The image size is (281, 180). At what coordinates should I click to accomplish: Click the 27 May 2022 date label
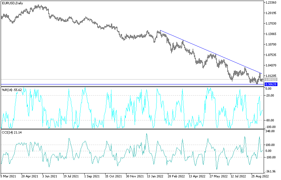point(218,176)
